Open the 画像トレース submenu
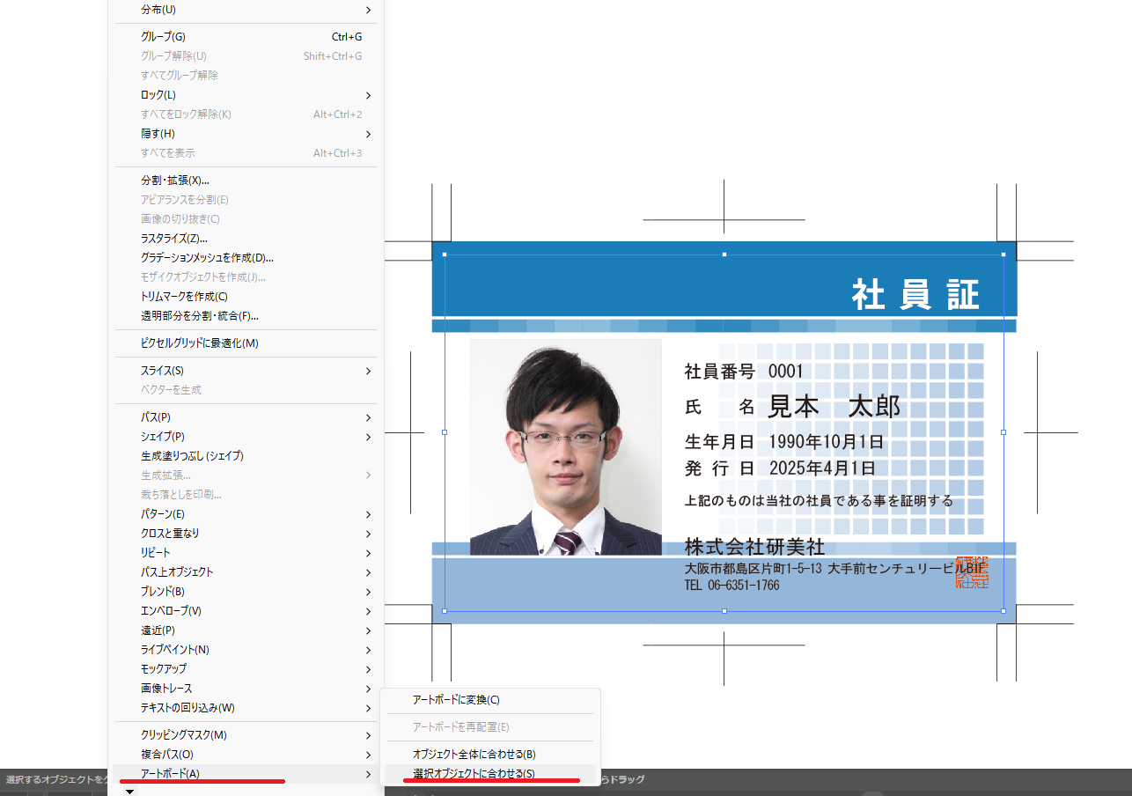 (166, 689)
